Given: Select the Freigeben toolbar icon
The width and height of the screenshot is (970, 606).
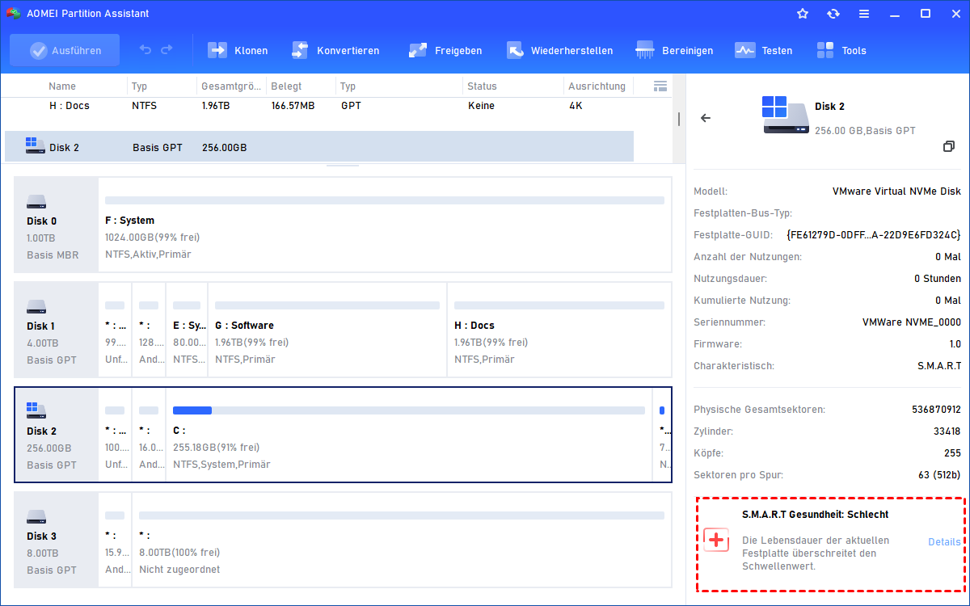Looking at the screenshot, I should [418, 50].
